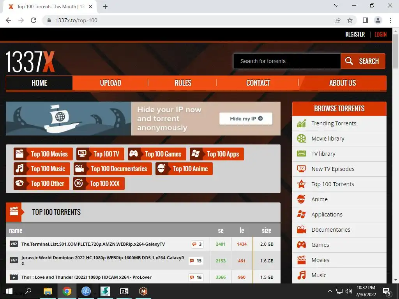
Task: Open the Chrome three-dot menu
Action: tap(390, 20)
